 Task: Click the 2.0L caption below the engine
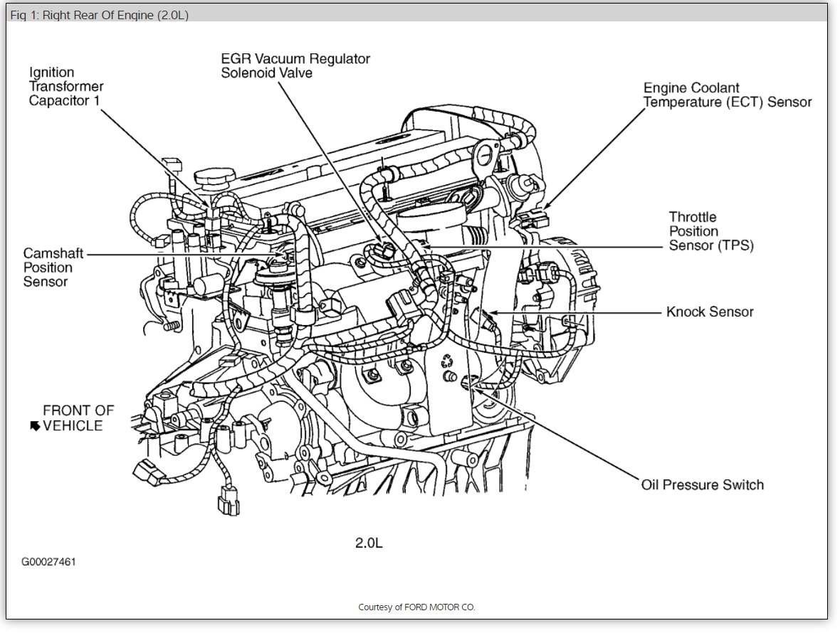click(369, 543)
